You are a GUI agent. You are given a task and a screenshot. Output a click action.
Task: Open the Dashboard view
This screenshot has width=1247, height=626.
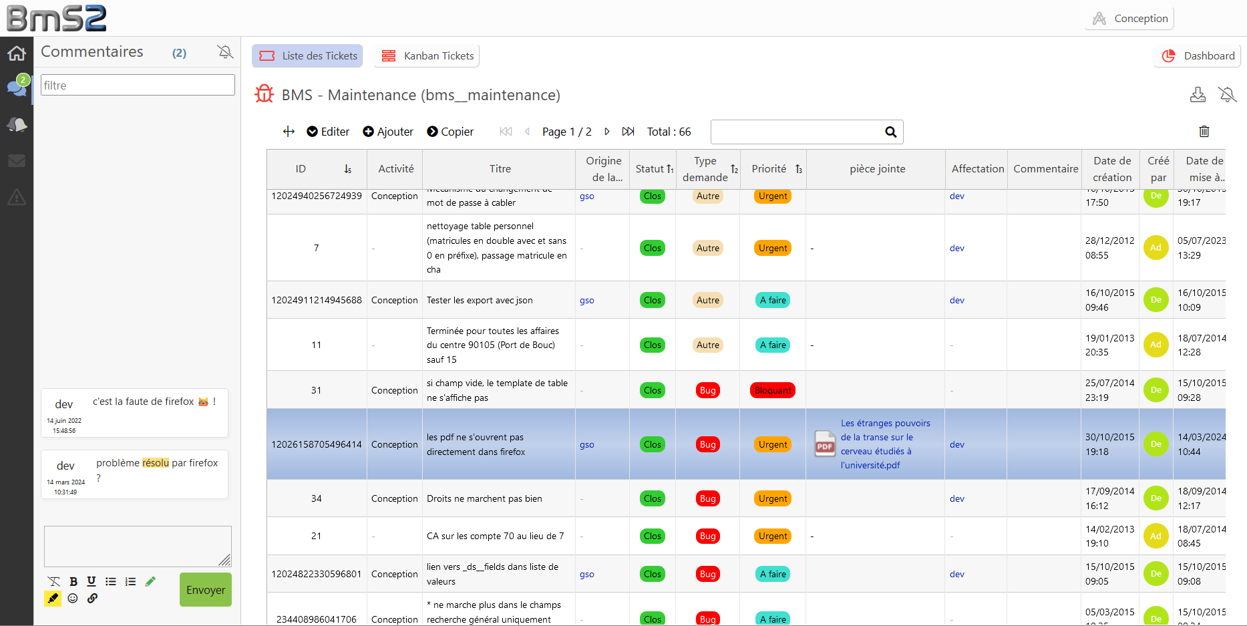[x=1198, y=56]
